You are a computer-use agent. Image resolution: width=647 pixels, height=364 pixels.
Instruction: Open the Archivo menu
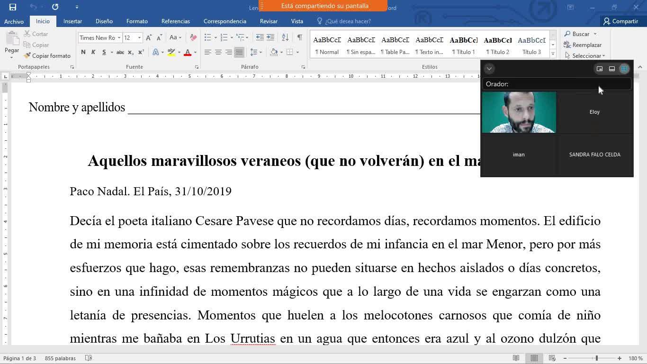pyautogui.click(x=14, y=21)
